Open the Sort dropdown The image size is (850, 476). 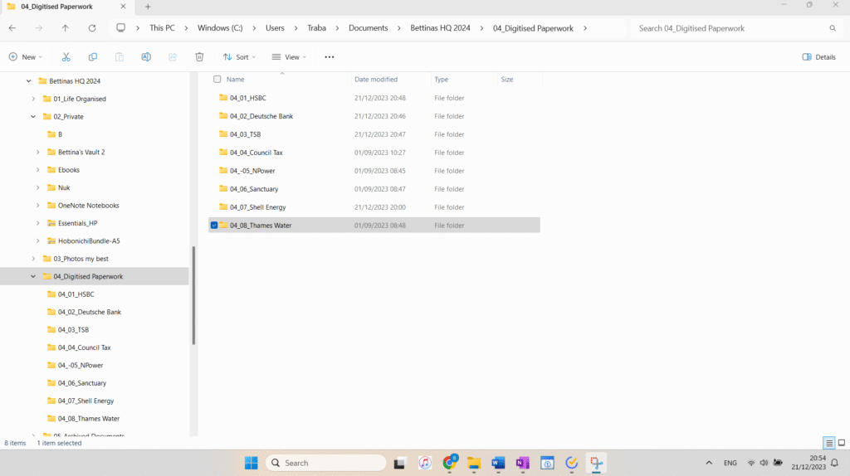pos(239,57)
